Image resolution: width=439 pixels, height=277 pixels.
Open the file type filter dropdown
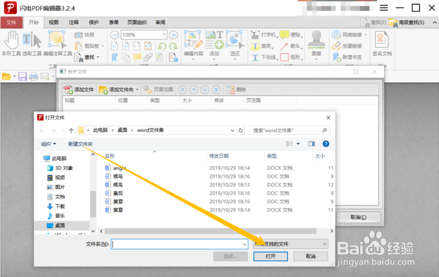(x=324, y=244)
